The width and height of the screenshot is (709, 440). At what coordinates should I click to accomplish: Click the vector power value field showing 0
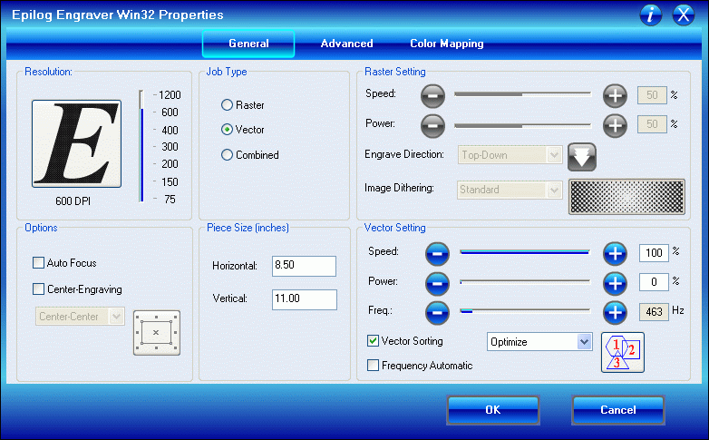(x=654, y=282)
